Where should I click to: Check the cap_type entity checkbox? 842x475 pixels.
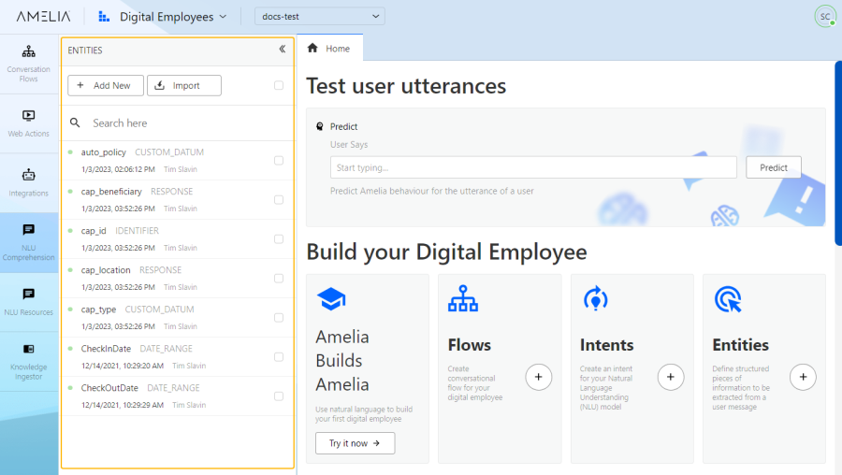(279, 318)
